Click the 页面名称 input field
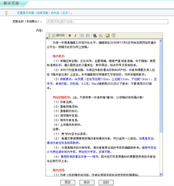This screenshot has width=174, height=186. (107, 22)
